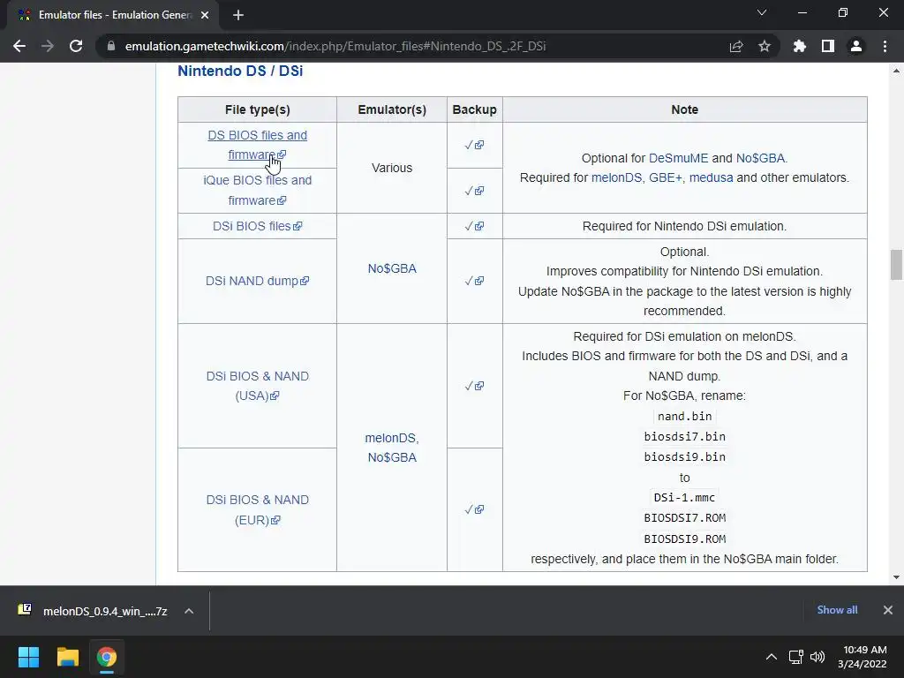Viewport: 904px width, 678px height.
Task: Click the backup checkmark for DSi NAND dump
Action: pyautogui.click(x=474, y=281)
